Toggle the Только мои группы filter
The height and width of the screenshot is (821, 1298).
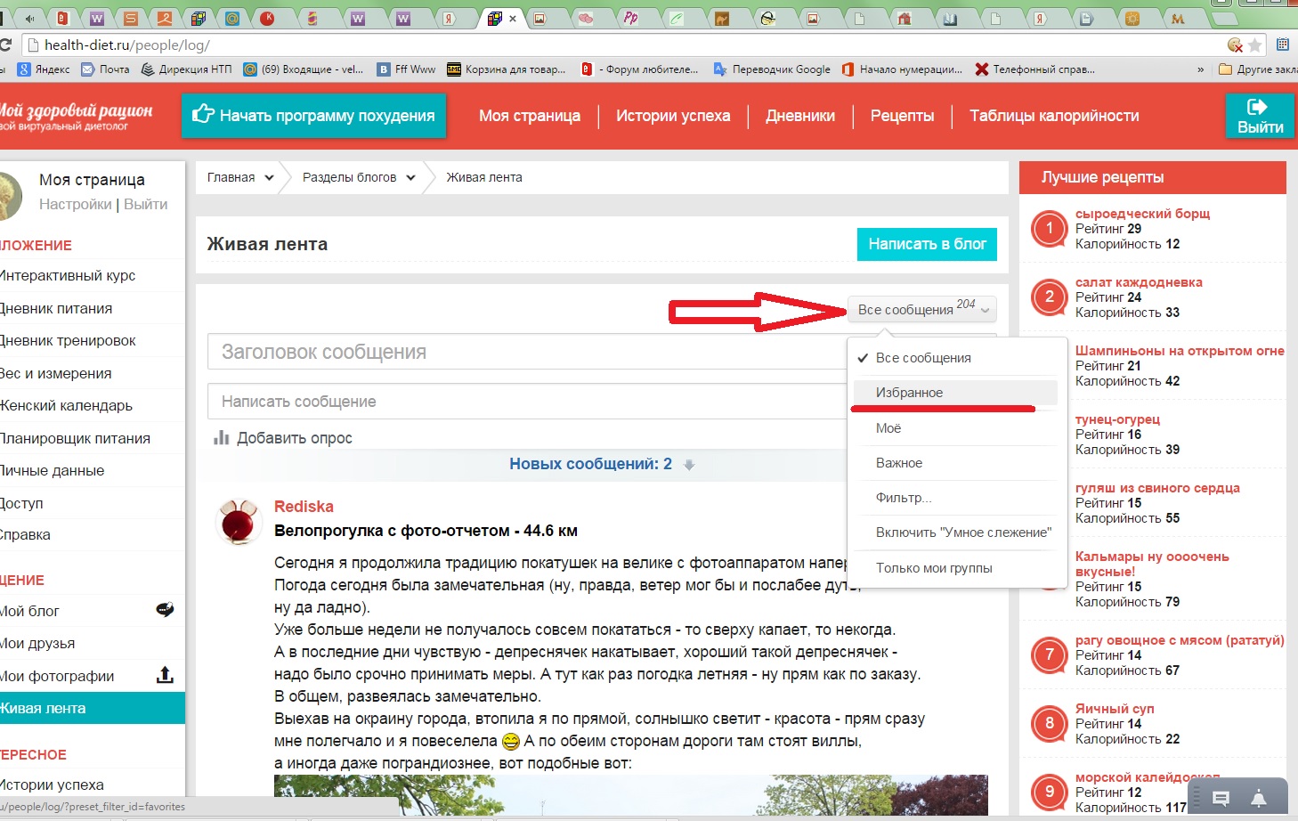(x=933, y=568)
